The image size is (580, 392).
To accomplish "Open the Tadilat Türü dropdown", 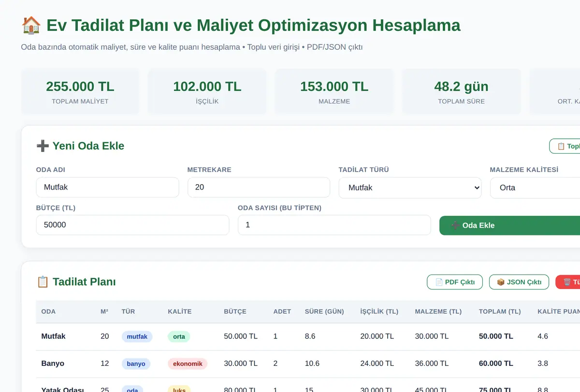I will pyautogui.click(x=410, y=188).
